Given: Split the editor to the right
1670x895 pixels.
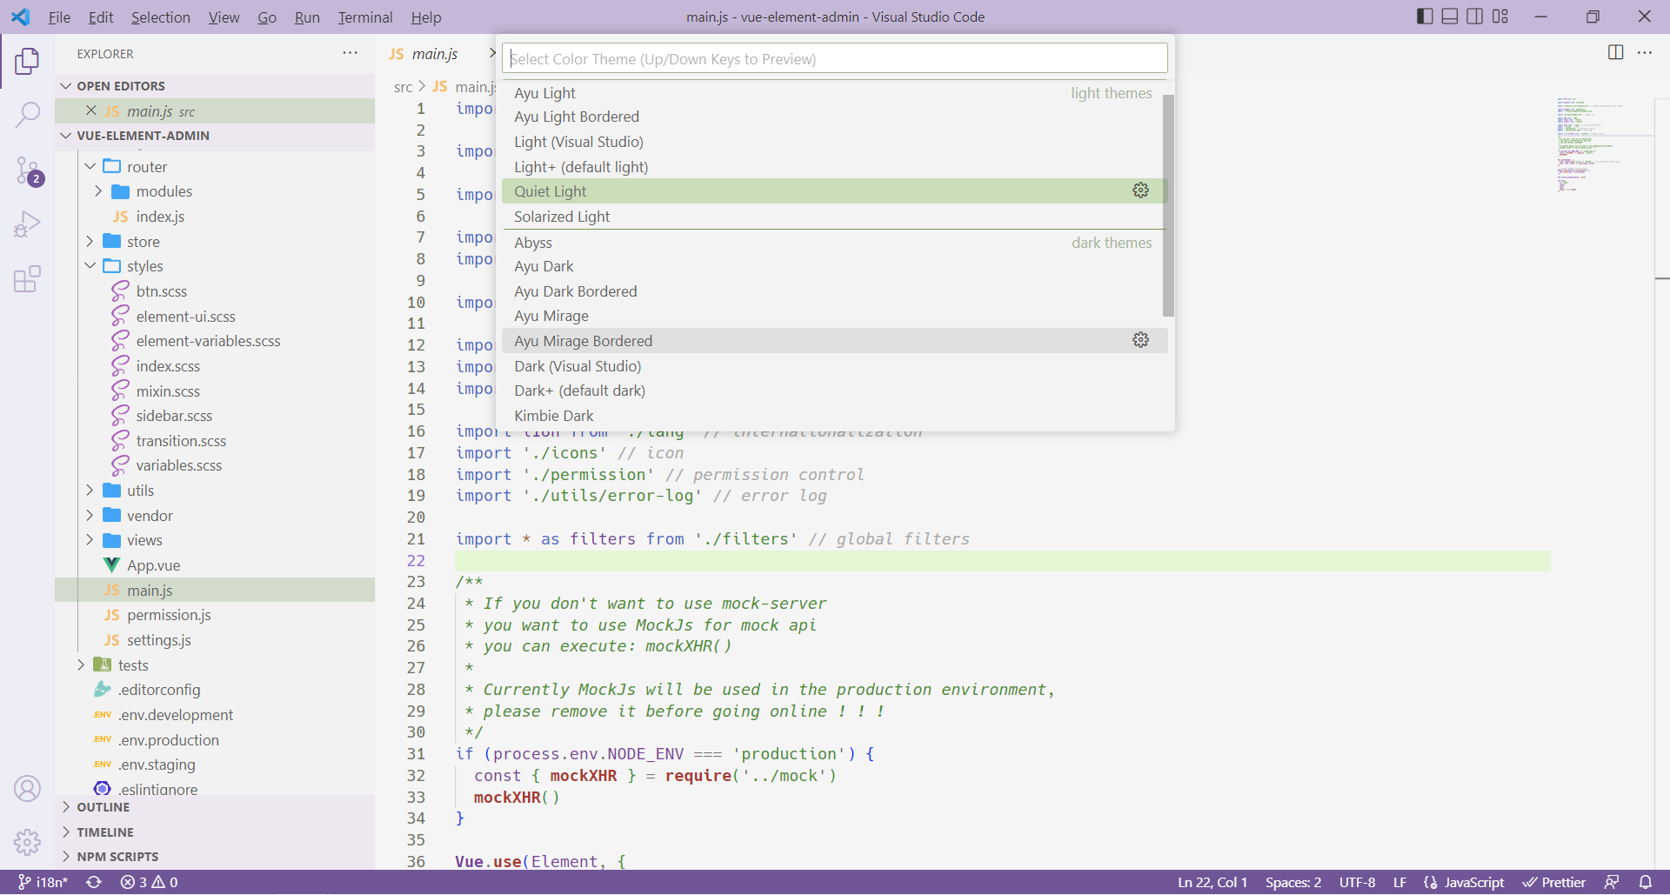Looking at the screenshot, I should point(1615,53).
